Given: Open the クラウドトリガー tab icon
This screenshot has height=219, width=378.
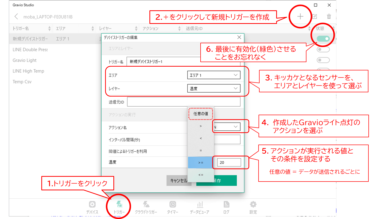Looking at the screenshot, I should [146, 207].
